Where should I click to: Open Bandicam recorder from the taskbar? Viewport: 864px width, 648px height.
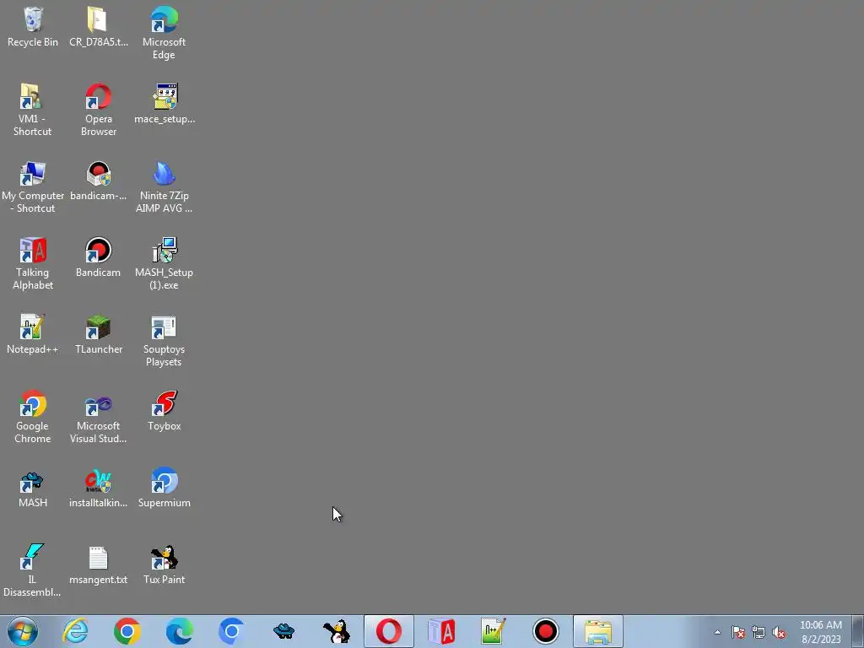(546, 631)
